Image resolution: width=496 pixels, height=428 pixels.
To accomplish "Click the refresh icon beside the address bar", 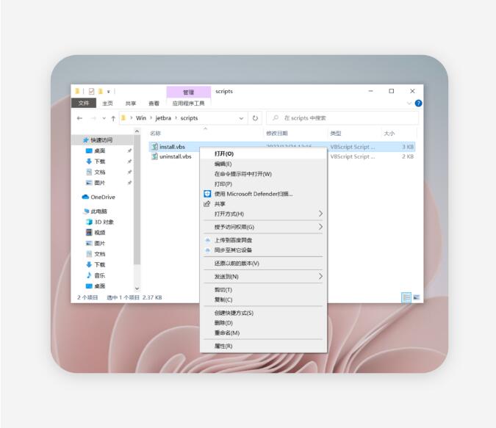I will pyautogui.click(x=256, y=118).
